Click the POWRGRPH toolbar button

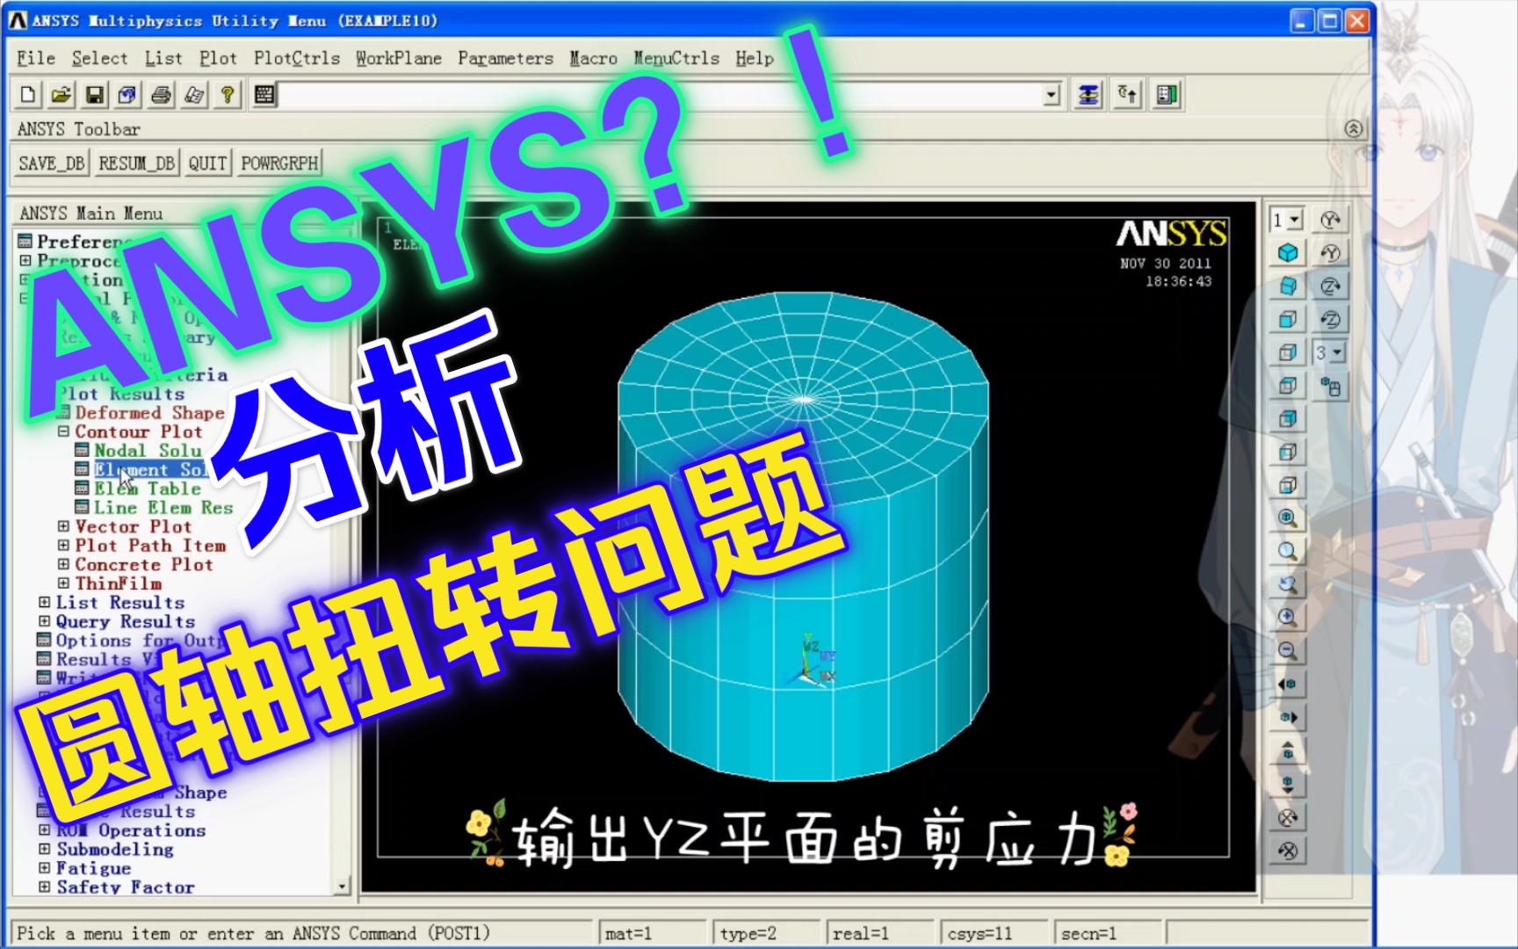[279, 163]
